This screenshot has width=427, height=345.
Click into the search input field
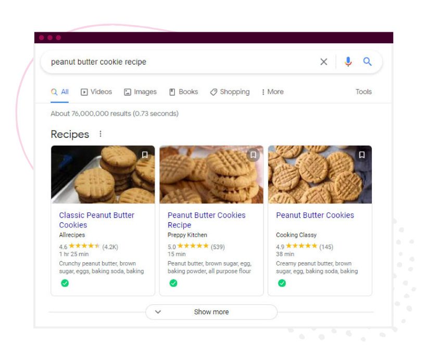click(x=177, y=62)
